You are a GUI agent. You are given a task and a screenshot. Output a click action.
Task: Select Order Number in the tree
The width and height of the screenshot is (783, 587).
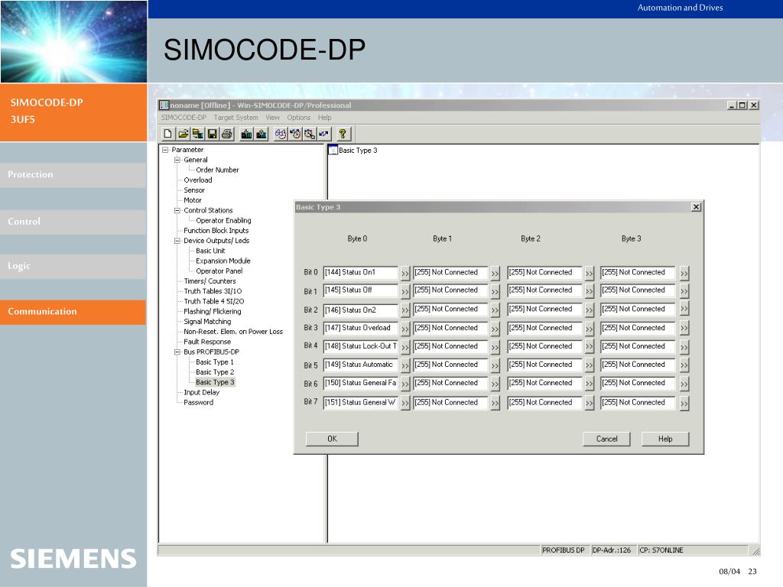coord(217,170)
